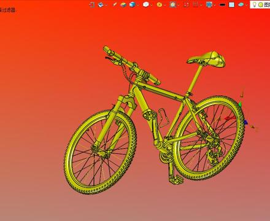
Task: Select the bicycle saddle in the viewport
Action: tap(207, 59)
